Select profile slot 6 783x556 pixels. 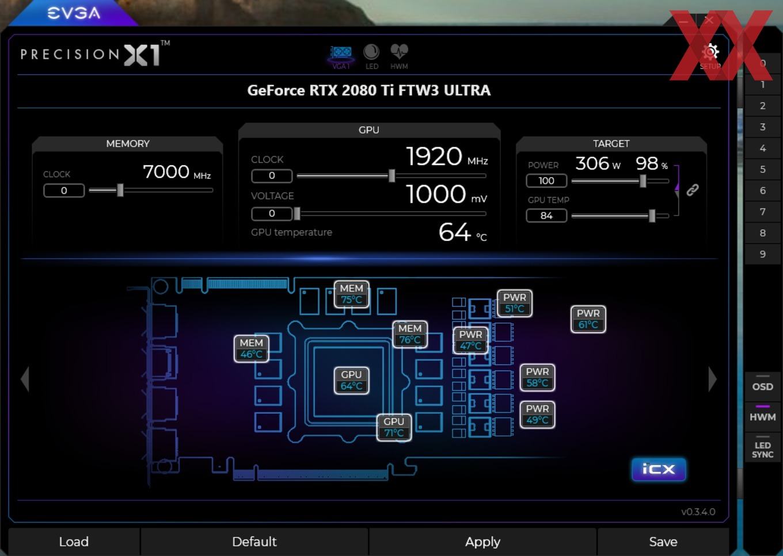(763, 191)
